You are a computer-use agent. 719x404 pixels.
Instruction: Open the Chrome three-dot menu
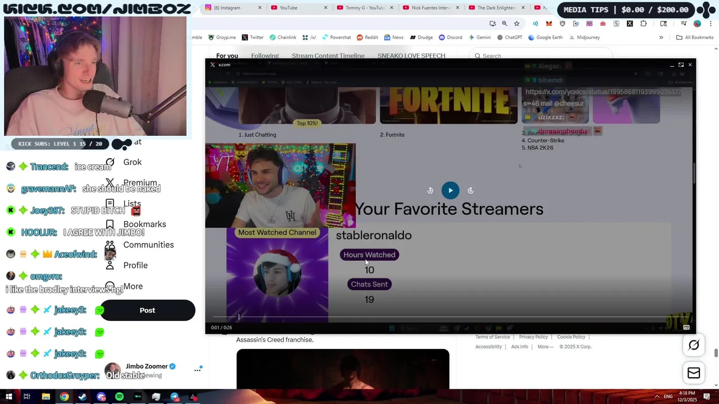[711, 24]
